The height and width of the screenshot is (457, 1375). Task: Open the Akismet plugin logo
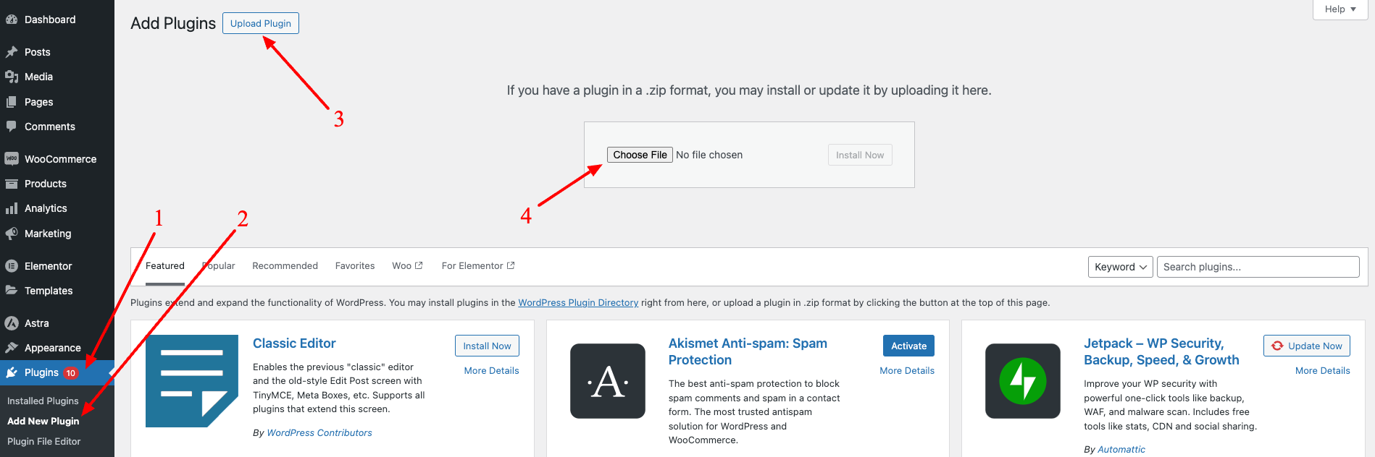pos(608,381)
